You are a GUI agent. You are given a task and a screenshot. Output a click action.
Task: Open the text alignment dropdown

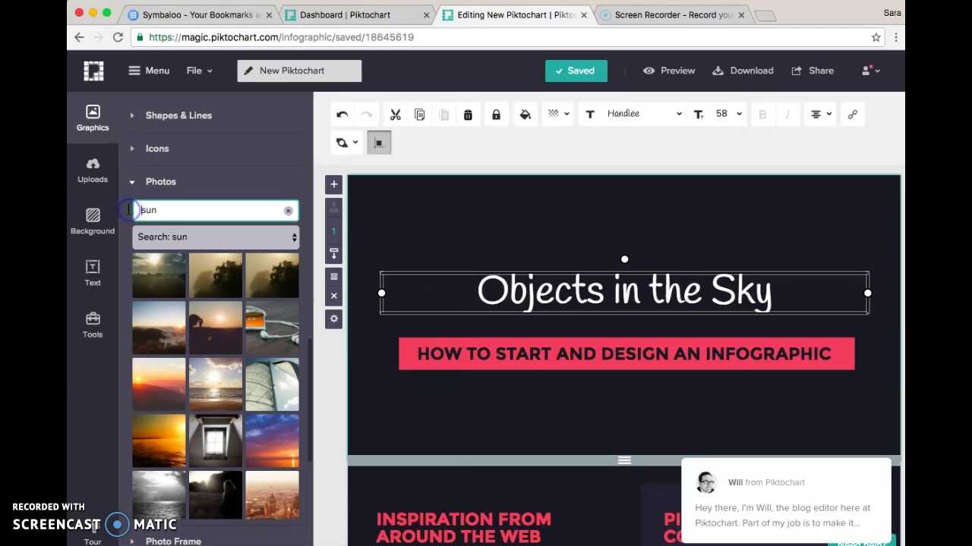821,115
